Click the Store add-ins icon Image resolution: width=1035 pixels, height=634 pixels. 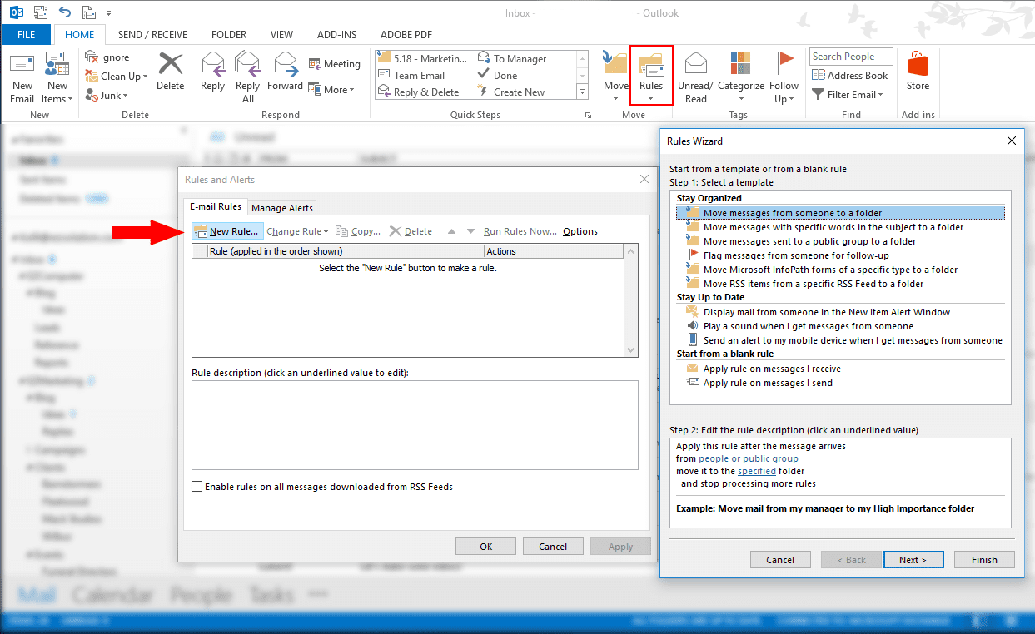coord(918,75)
